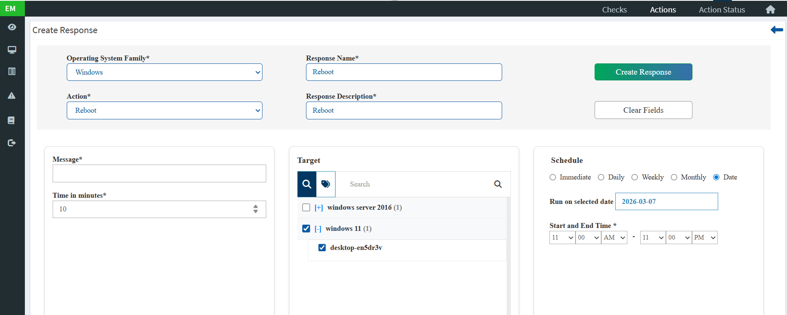
Task: Click the Create Response button
Action: pyautogui.click(x=643, y=72)
